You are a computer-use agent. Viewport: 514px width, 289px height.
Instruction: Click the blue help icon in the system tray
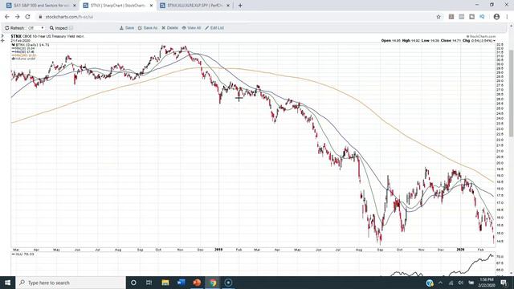tap(430, 283)
